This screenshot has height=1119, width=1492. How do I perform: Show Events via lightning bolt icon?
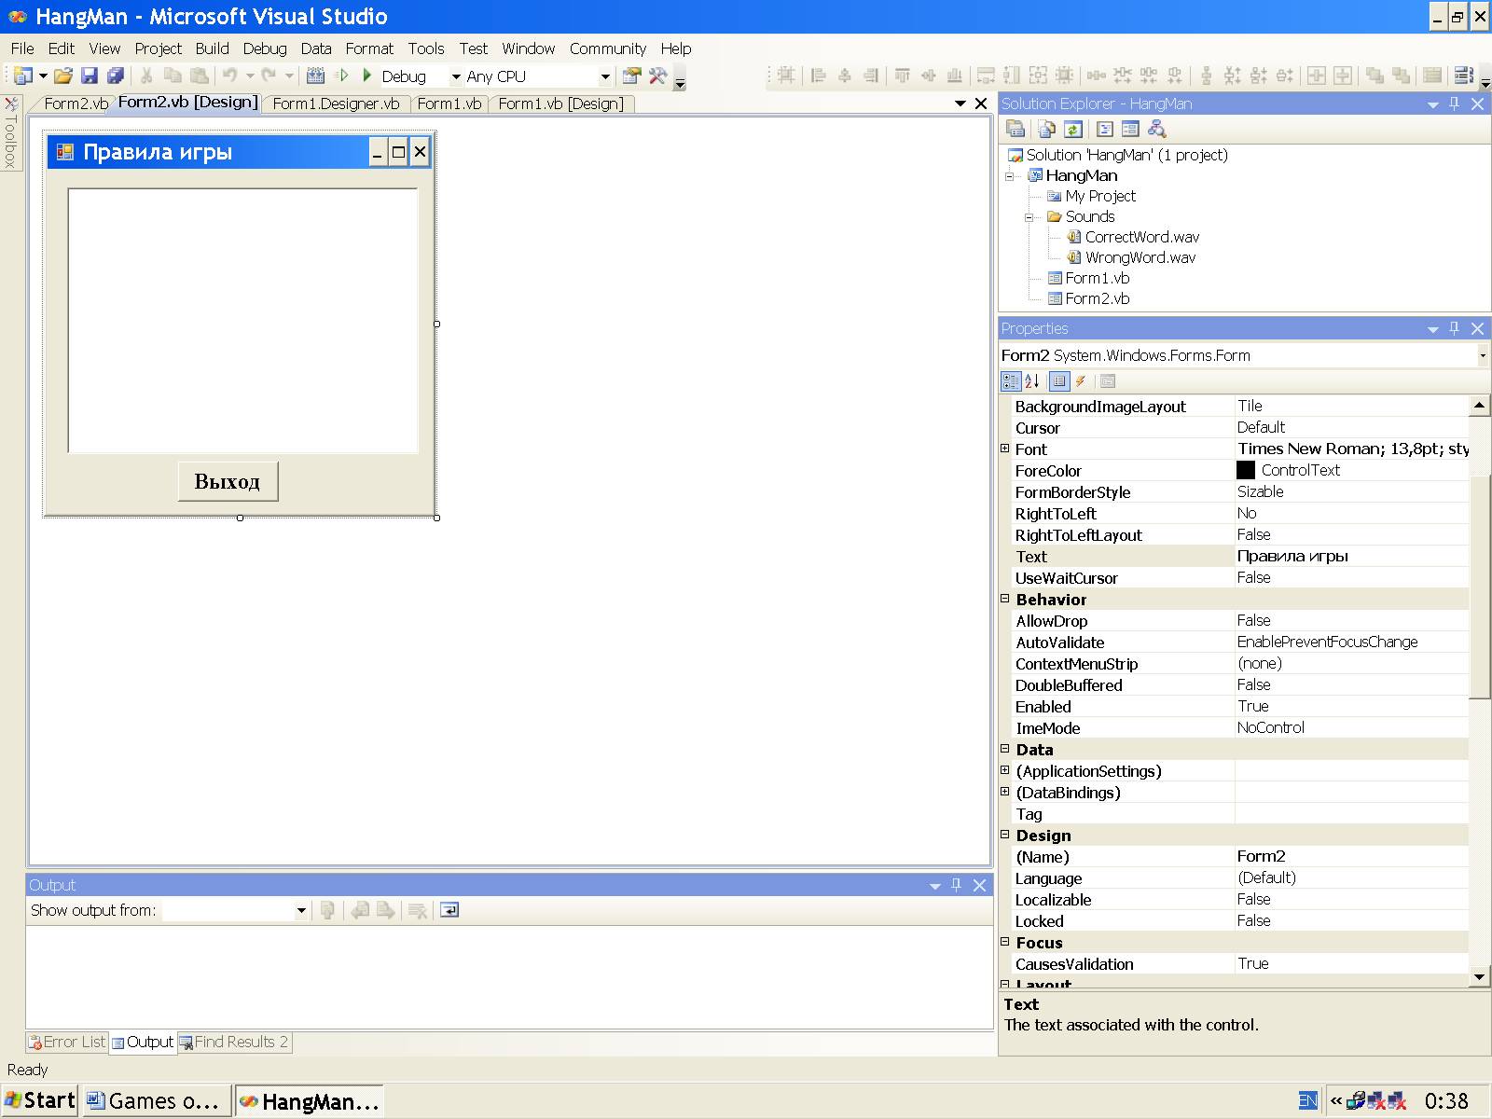[1081, 380]
